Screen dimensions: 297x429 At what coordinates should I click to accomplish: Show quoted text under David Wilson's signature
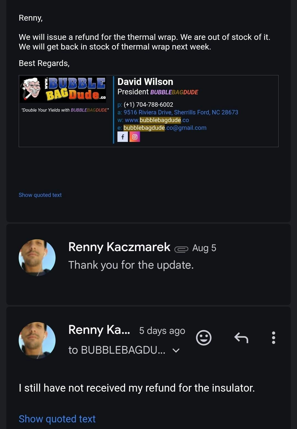(x=40, y=195)
